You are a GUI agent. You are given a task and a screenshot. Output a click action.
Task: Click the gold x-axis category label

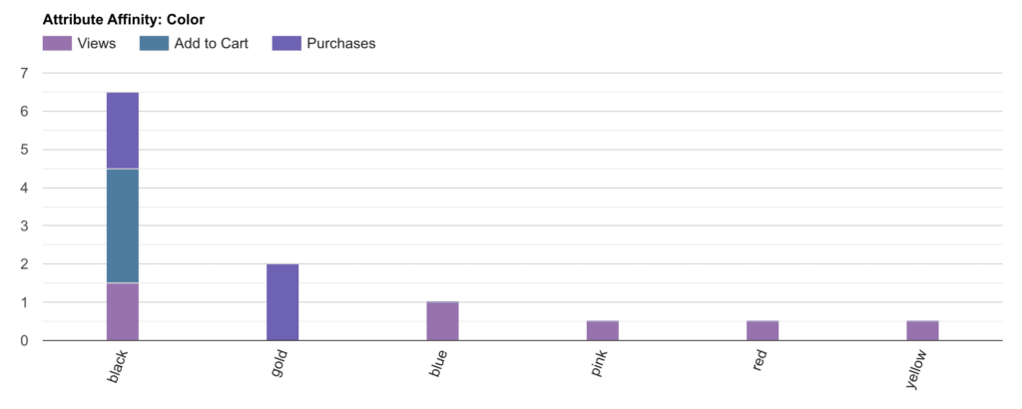[280, 364]
